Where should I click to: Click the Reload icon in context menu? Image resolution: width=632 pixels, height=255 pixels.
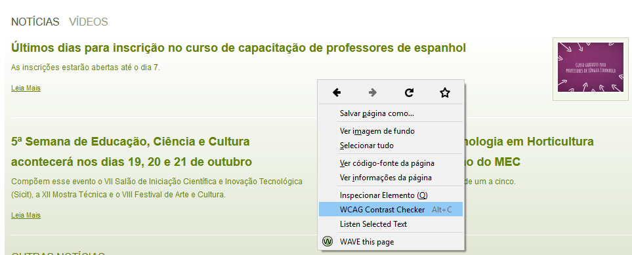[409, 92]
